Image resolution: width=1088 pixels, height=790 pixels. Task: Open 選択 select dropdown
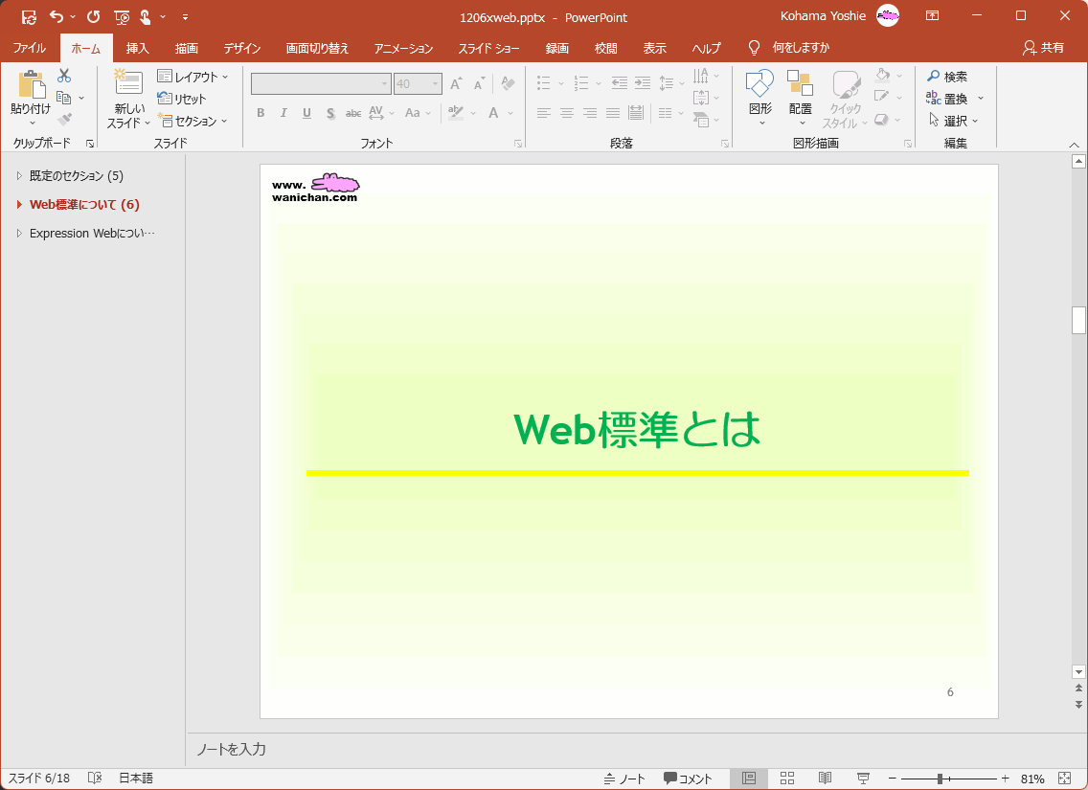[954, 121]
